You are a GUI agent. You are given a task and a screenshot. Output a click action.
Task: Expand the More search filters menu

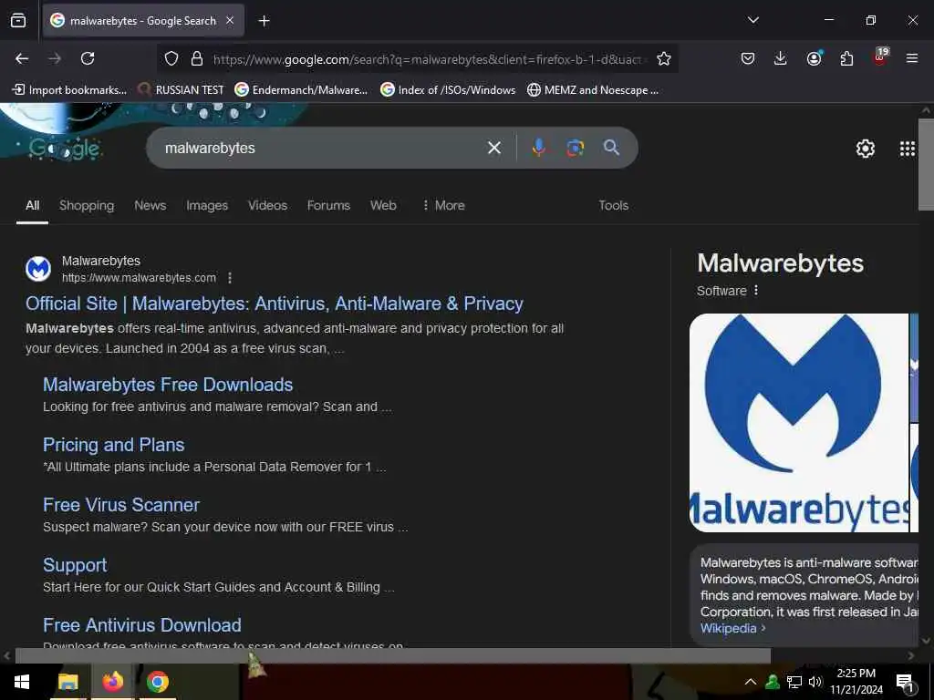[x=443, y=205]
